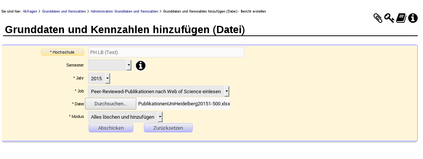This screenshot has height=159, width=423.
Task: Click the info icon in top-right corner
Action: point(413,18)
